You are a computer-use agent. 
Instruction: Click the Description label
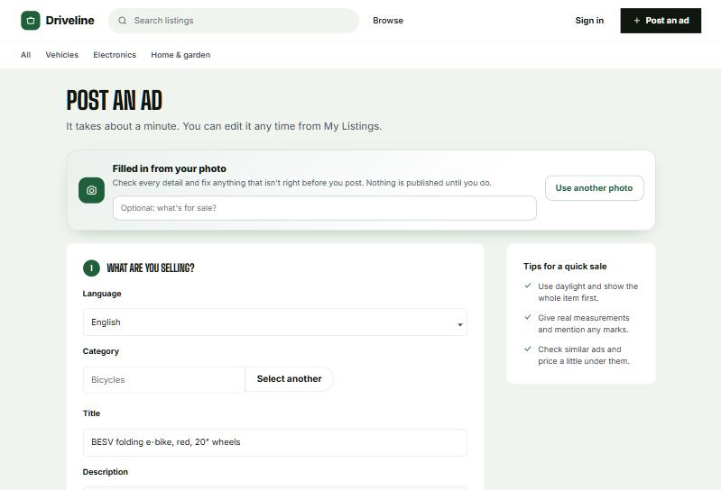[106, 472]
